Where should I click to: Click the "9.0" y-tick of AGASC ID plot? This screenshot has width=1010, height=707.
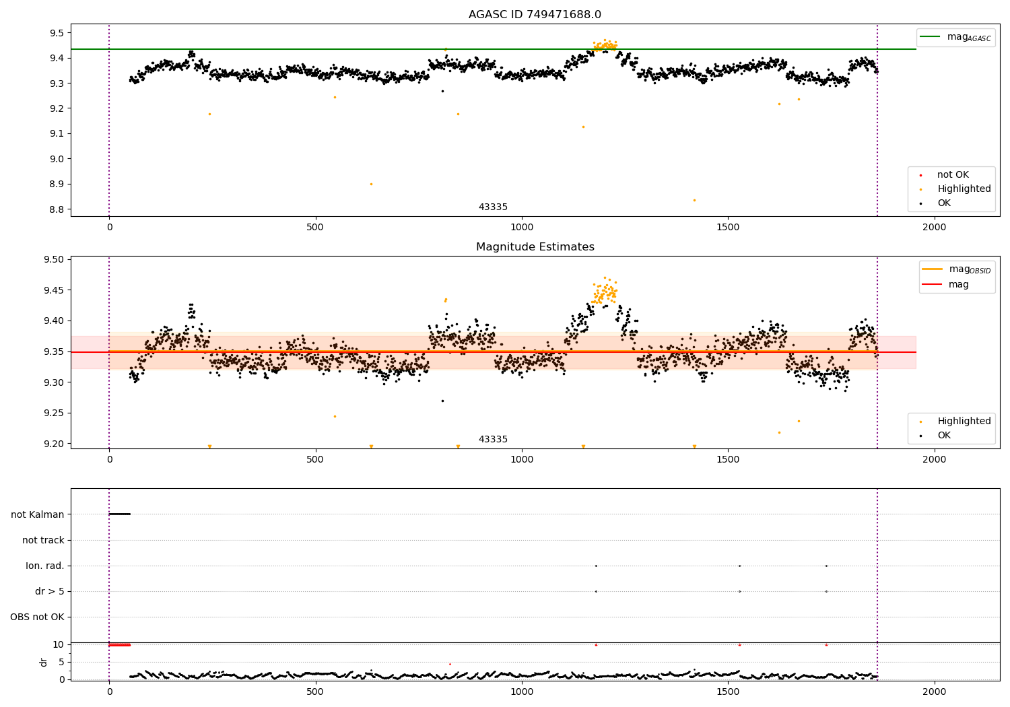coord(57,159)
